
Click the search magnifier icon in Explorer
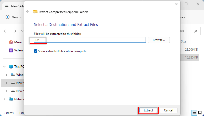pyautogui.click(x=196, y=31)
